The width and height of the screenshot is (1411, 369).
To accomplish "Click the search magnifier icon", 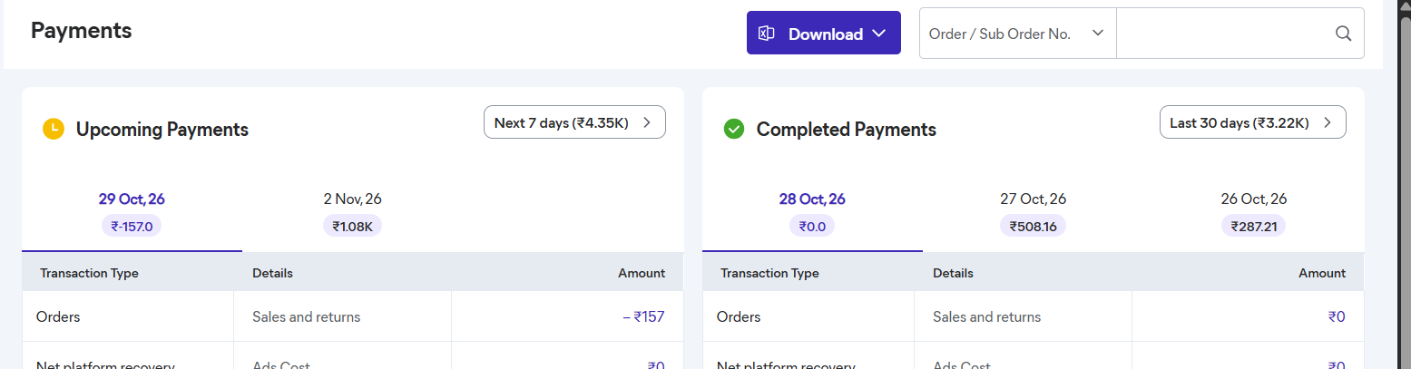I will [1344, 34].
